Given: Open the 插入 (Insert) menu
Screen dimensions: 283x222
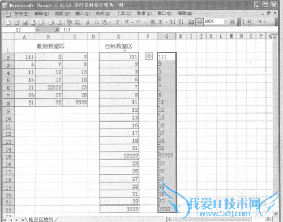Looking at the screenshot, I should [x=83, y=14].
